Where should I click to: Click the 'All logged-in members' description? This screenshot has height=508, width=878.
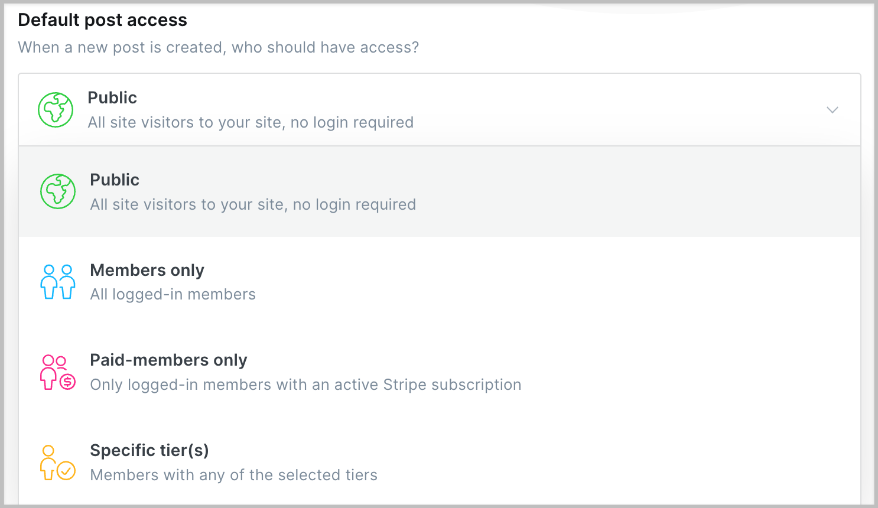[x=173, y=294]
